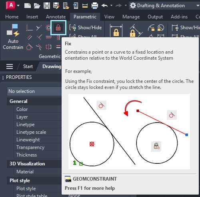This screenshot has width=200, height=197.
Task: Switch to the Start file tab
Action: [x=28, y=66]
